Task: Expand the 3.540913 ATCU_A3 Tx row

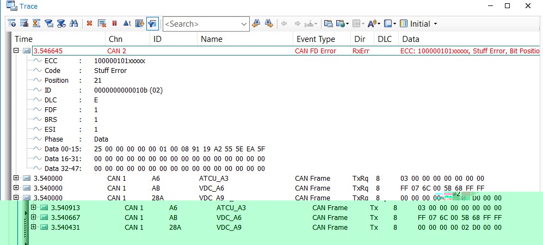Action: 33,207
